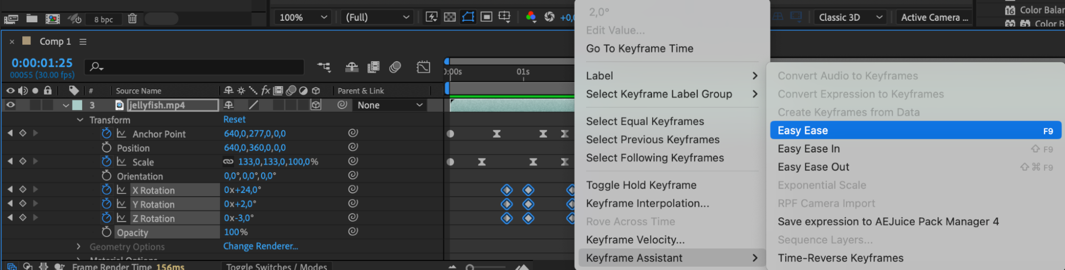The height and width of the screenshot is (270, 1065).
Task: Open the Composition Mini-Flowchart icon
Action: click(x=323, y=67)
